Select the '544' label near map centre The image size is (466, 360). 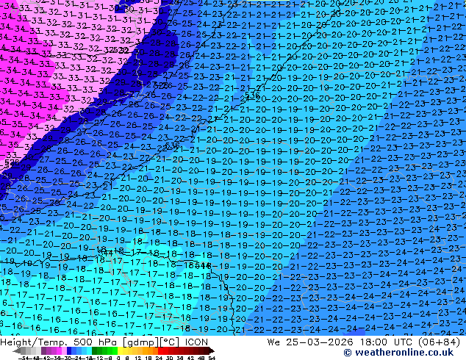point(204,265)
